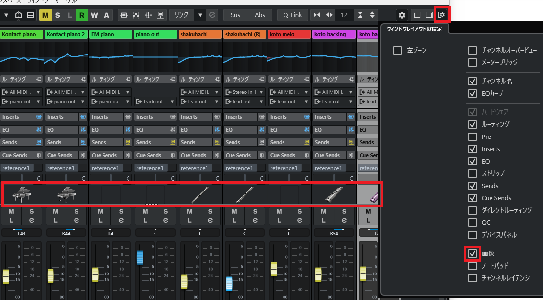Click the global Mute M toolbar button

[x=46, y=15]
